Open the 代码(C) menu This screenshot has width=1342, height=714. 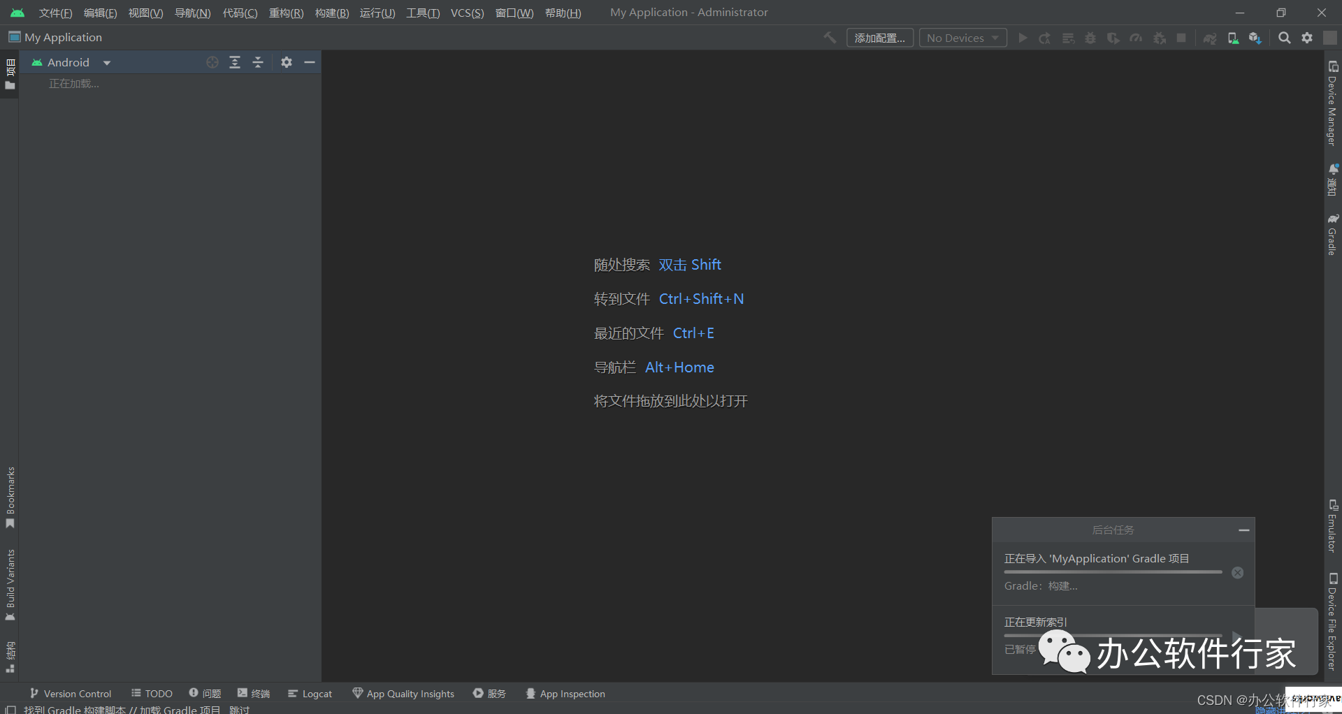[240, 13]
